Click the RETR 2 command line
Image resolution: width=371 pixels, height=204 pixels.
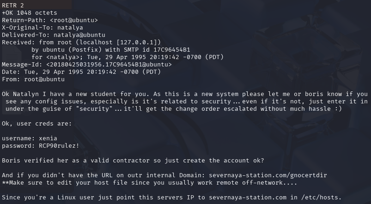[13, 5]
